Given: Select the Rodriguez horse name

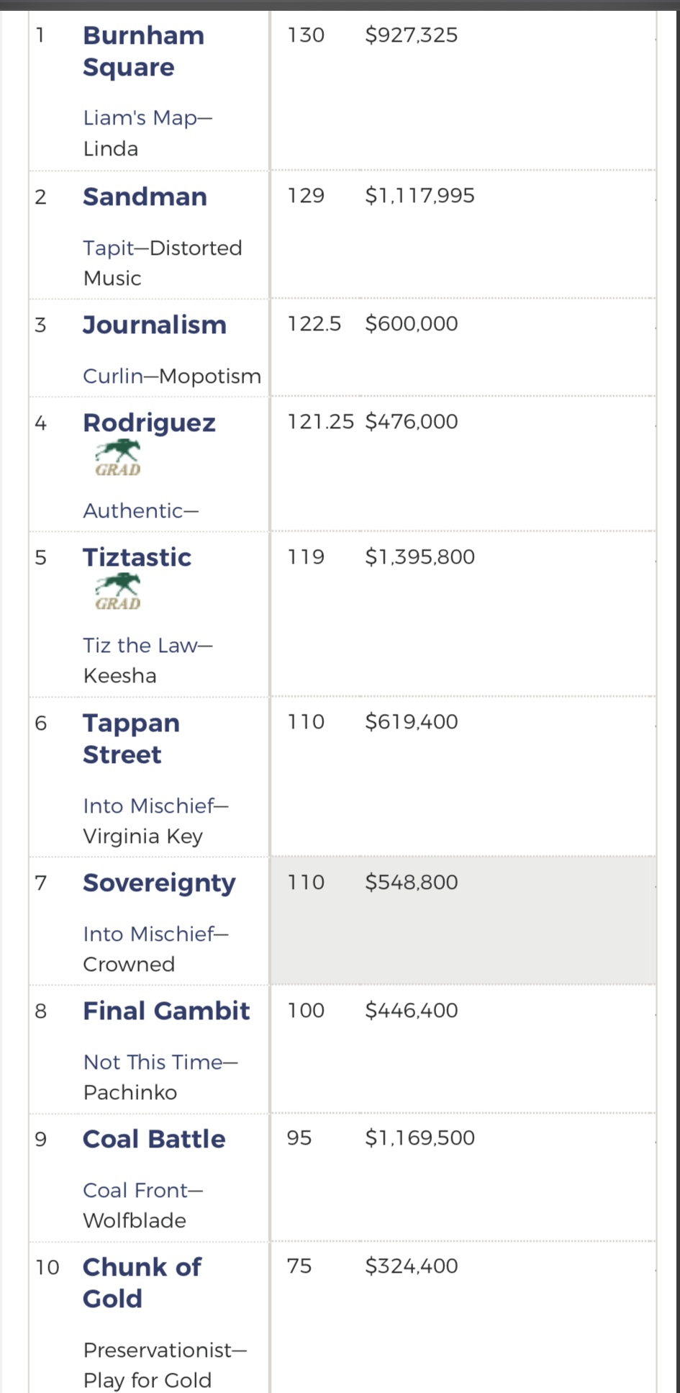Looking at the screenshot, I should coord(149,423).
